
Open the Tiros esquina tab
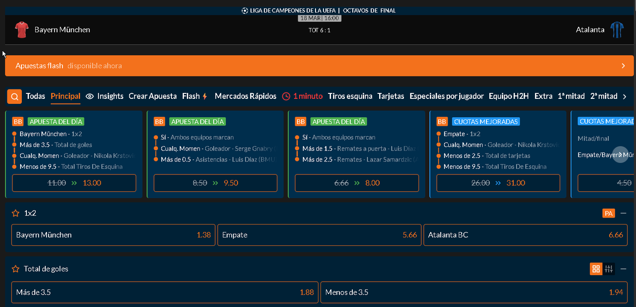tap(350, 96)
